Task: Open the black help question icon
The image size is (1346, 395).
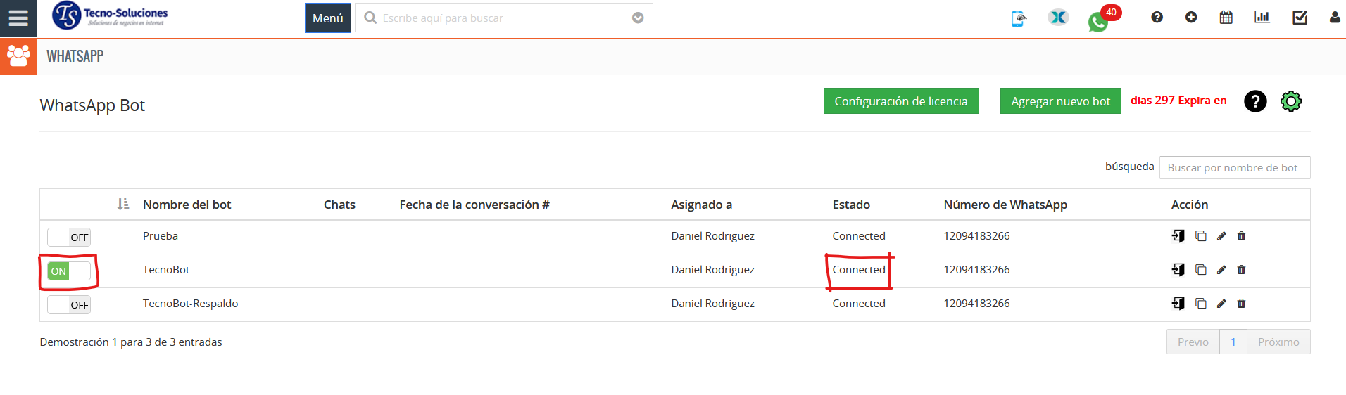Action: [x=1255, y=101]
